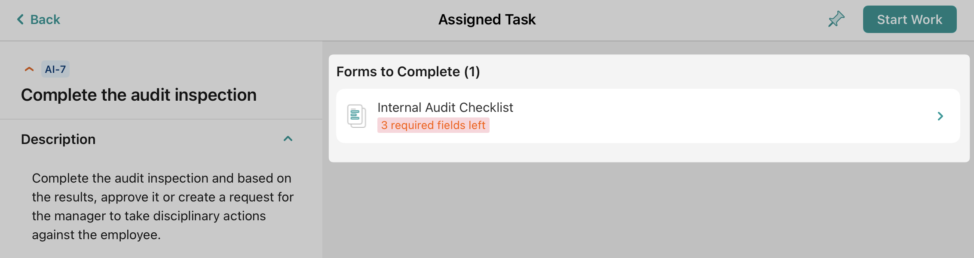Click the AI-7 task ID tag
Image resolution: width=974 pixels, height=258 pixels.
click(55, 69)
